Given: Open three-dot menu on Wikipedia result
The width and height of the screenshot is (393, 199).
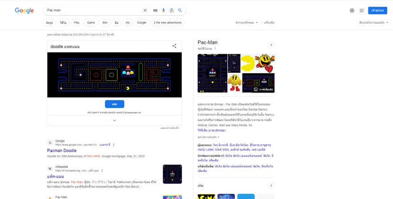Looking at the screenshot, I should point(102,171).
